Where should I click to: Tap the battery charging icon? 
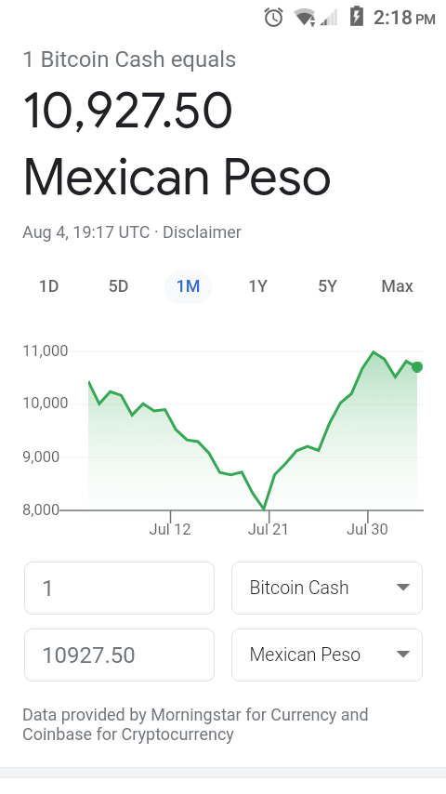357,16
